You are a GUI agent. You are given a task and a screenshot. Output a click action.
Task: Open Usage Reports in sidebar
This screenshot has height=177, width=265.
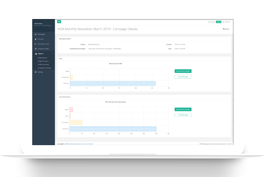[x=42, y=58]
